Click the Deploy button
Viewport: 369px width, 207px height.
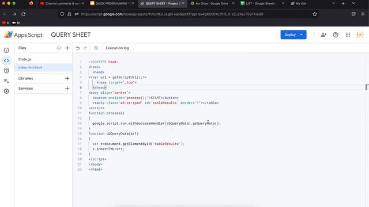pos(289,34)
